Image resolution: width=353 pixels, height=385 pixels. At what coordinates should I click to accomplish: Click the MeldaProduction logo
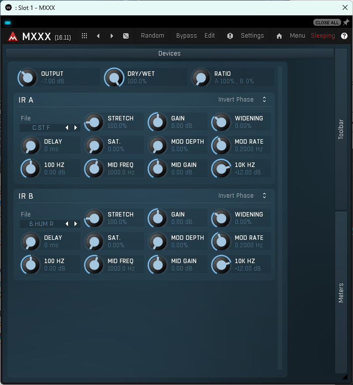click(x=13, y=36)
